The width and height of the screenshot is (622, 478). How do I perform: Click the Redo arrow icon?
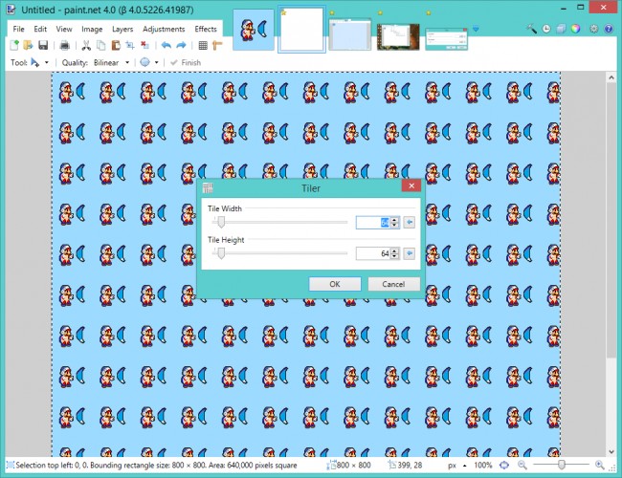click(181, 45)
